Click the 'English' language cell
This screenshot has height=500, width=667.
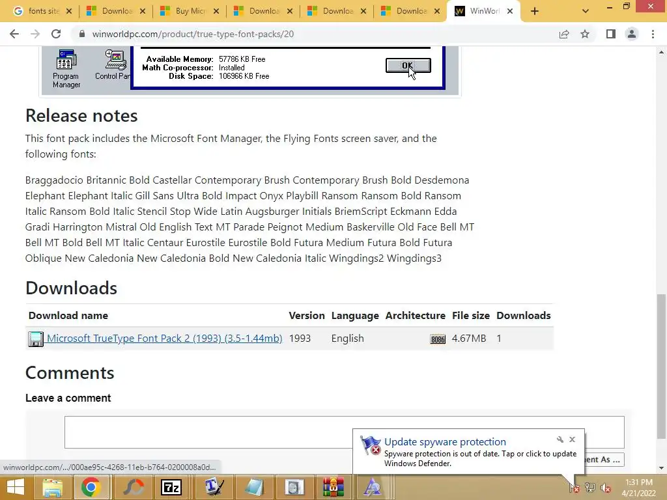coord(348,339)
